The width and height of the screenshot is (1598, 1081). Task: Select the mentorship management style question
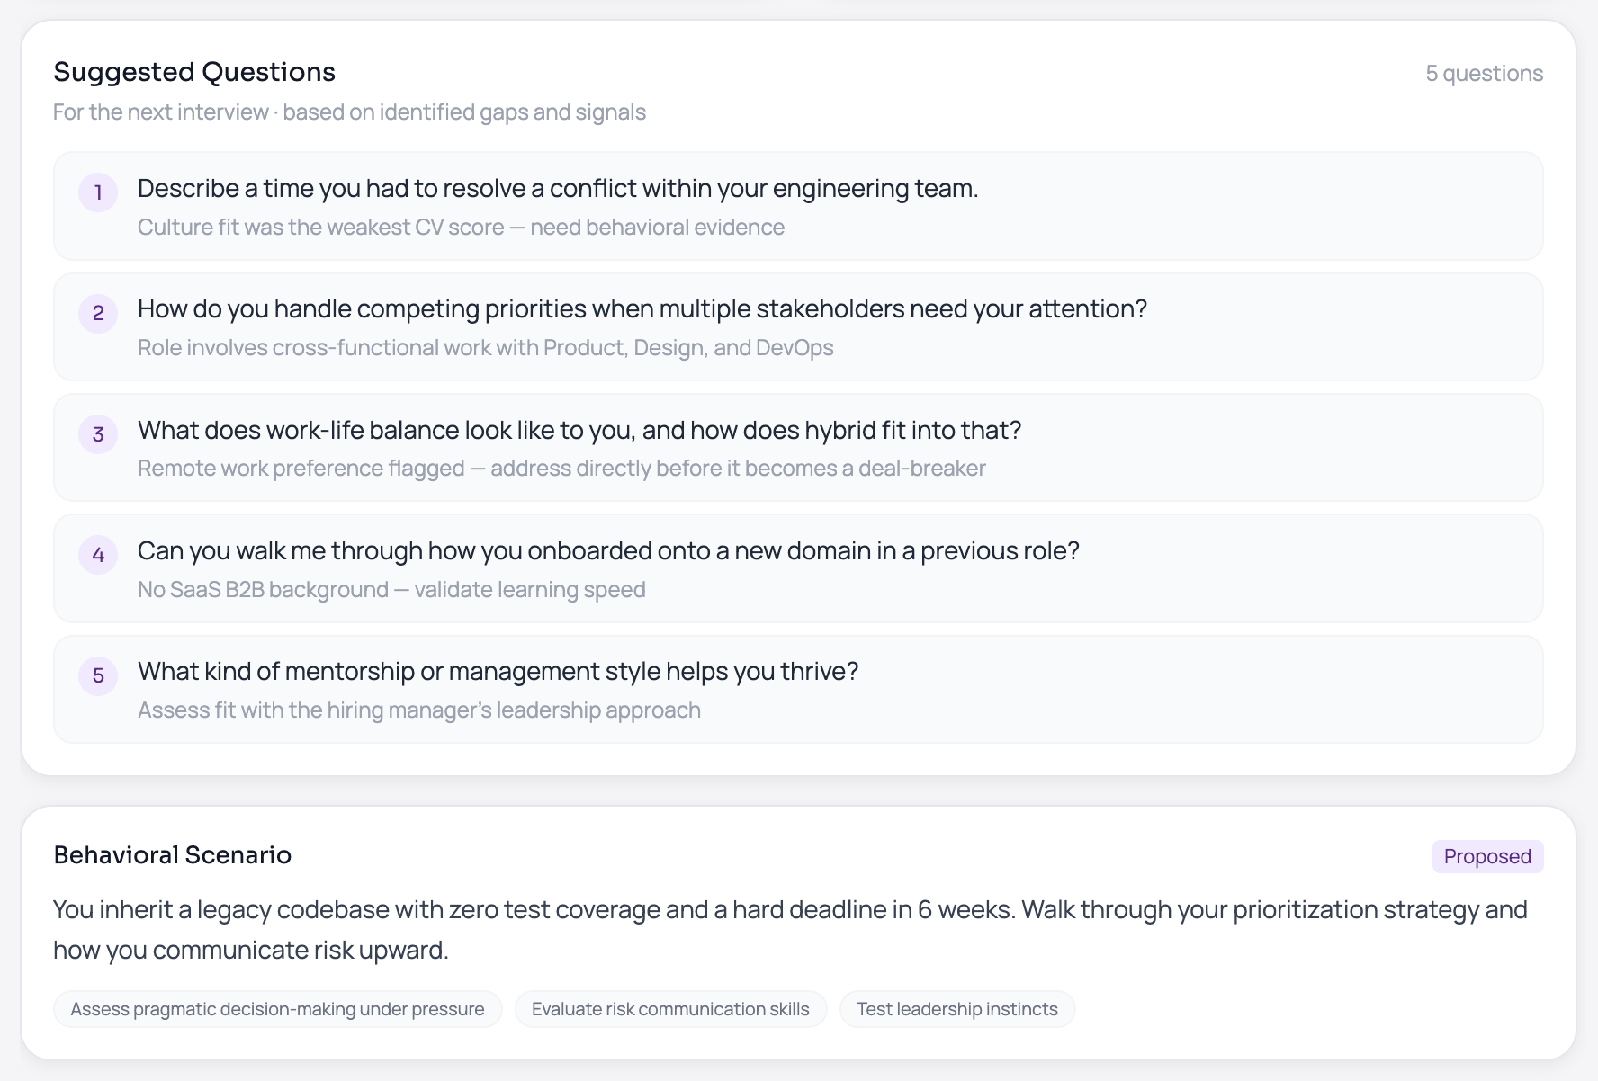point(498,671)
